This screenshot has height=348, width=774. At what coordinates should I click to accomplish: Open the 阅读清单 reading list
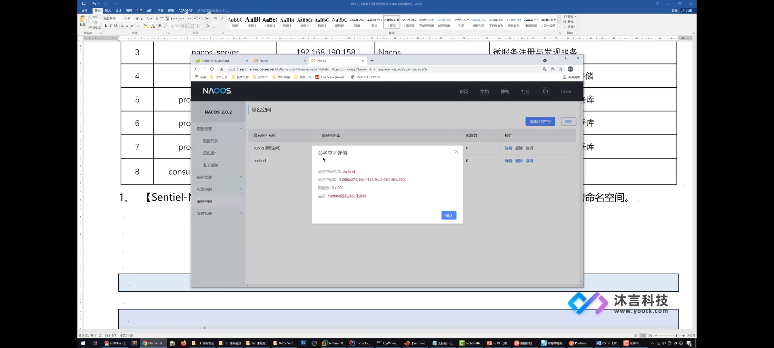pyautogui.click(x=571, y=77)
